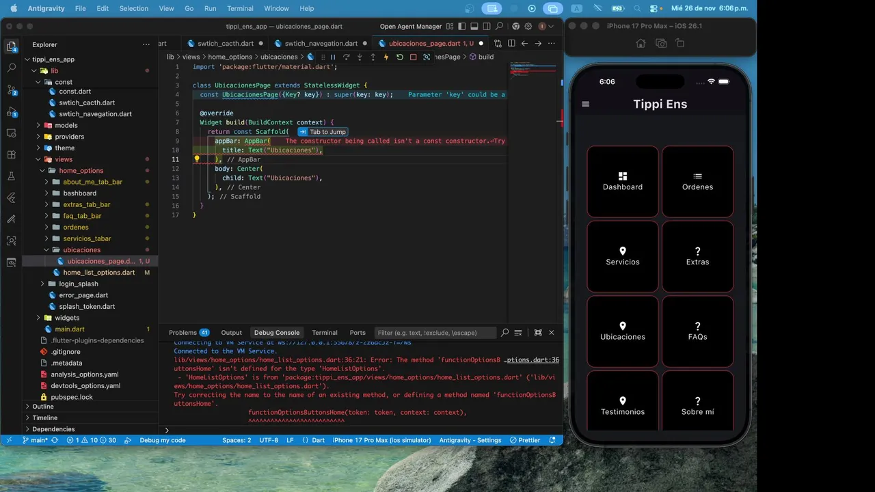Open the Extensions view

click(12, 154)
